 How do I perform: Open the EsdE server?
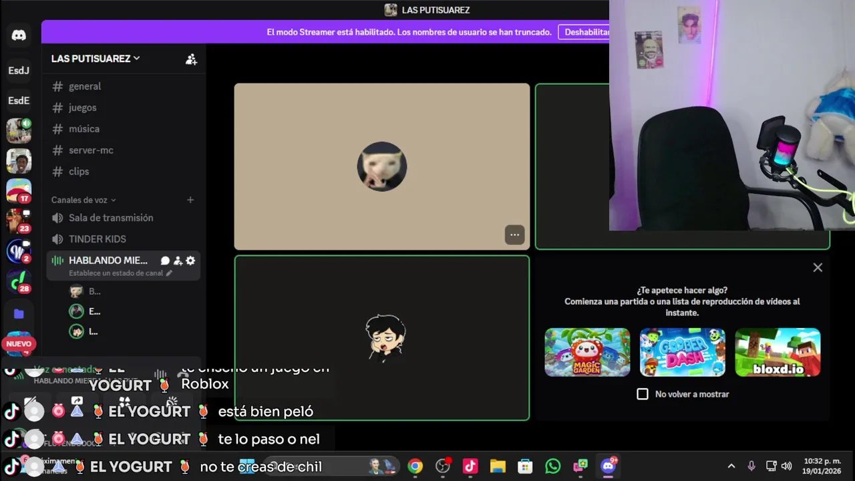coord(19,101)
